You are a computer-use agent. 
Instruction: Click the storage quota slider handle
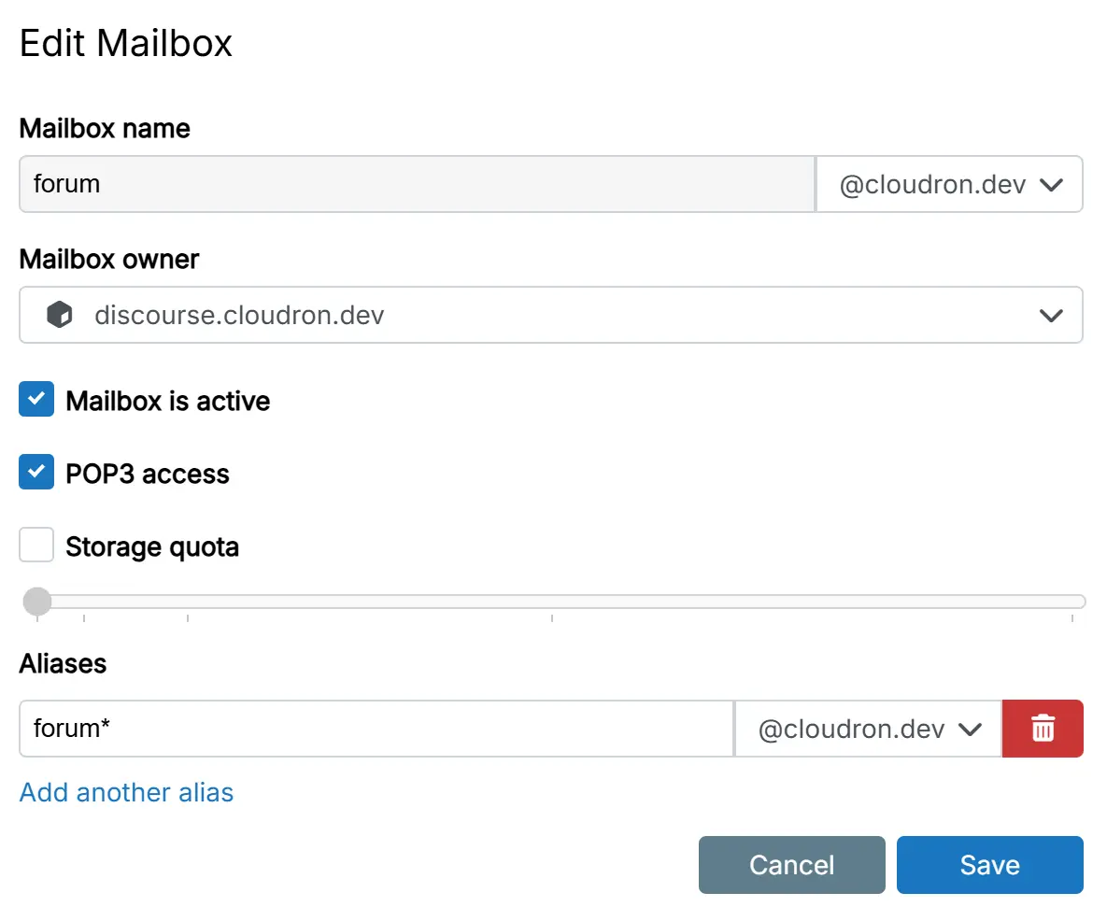click(36, 602)
